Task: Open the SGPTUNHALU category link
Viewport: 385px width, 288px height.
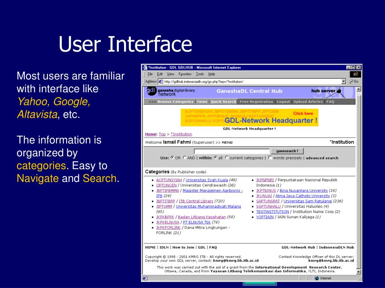Action: click(268, 207)
